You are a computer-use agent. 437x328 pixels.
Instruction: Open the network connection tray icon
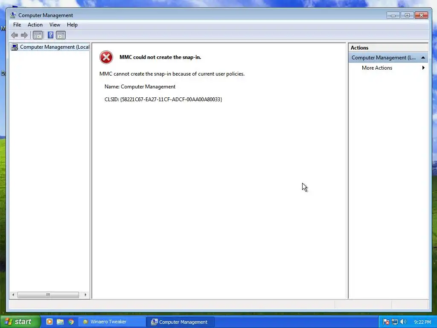click(395, 322)
